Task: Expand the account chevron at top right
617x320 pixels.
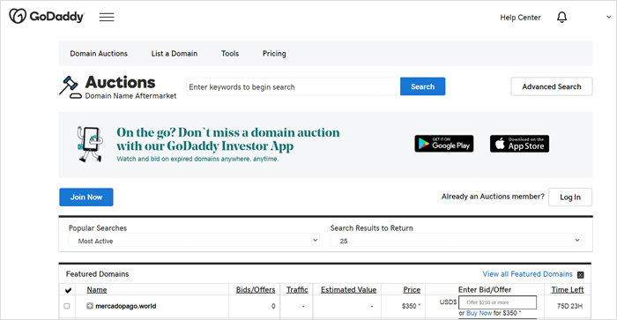Action: click(608, 17)
